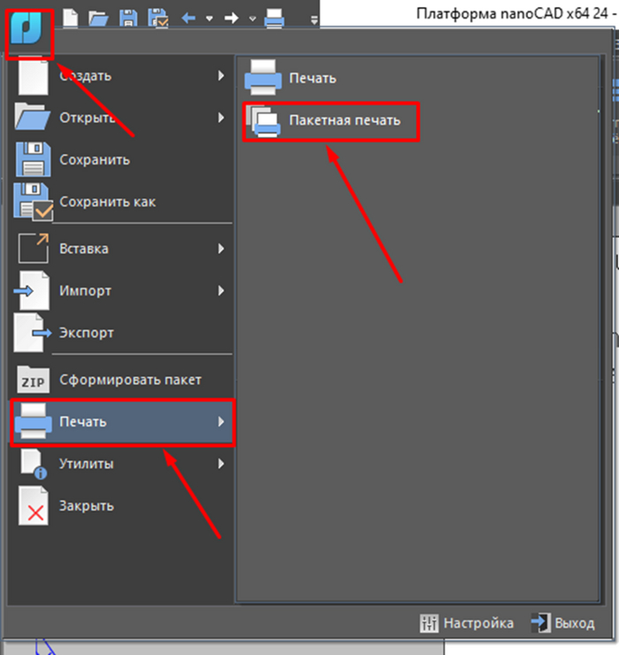Open the quick access toolbar customize dropdown
Viewport: 619px width, 655px height.
point(314,19)
